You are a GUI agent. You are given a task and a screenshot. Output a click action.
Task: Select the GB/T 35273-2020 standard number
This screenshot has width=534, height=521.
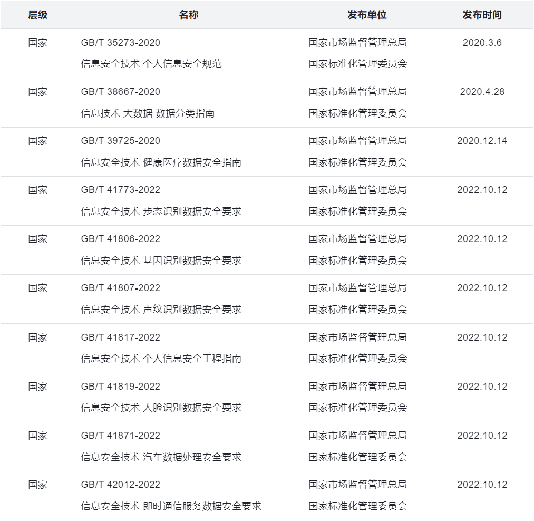tap(121, 43)
